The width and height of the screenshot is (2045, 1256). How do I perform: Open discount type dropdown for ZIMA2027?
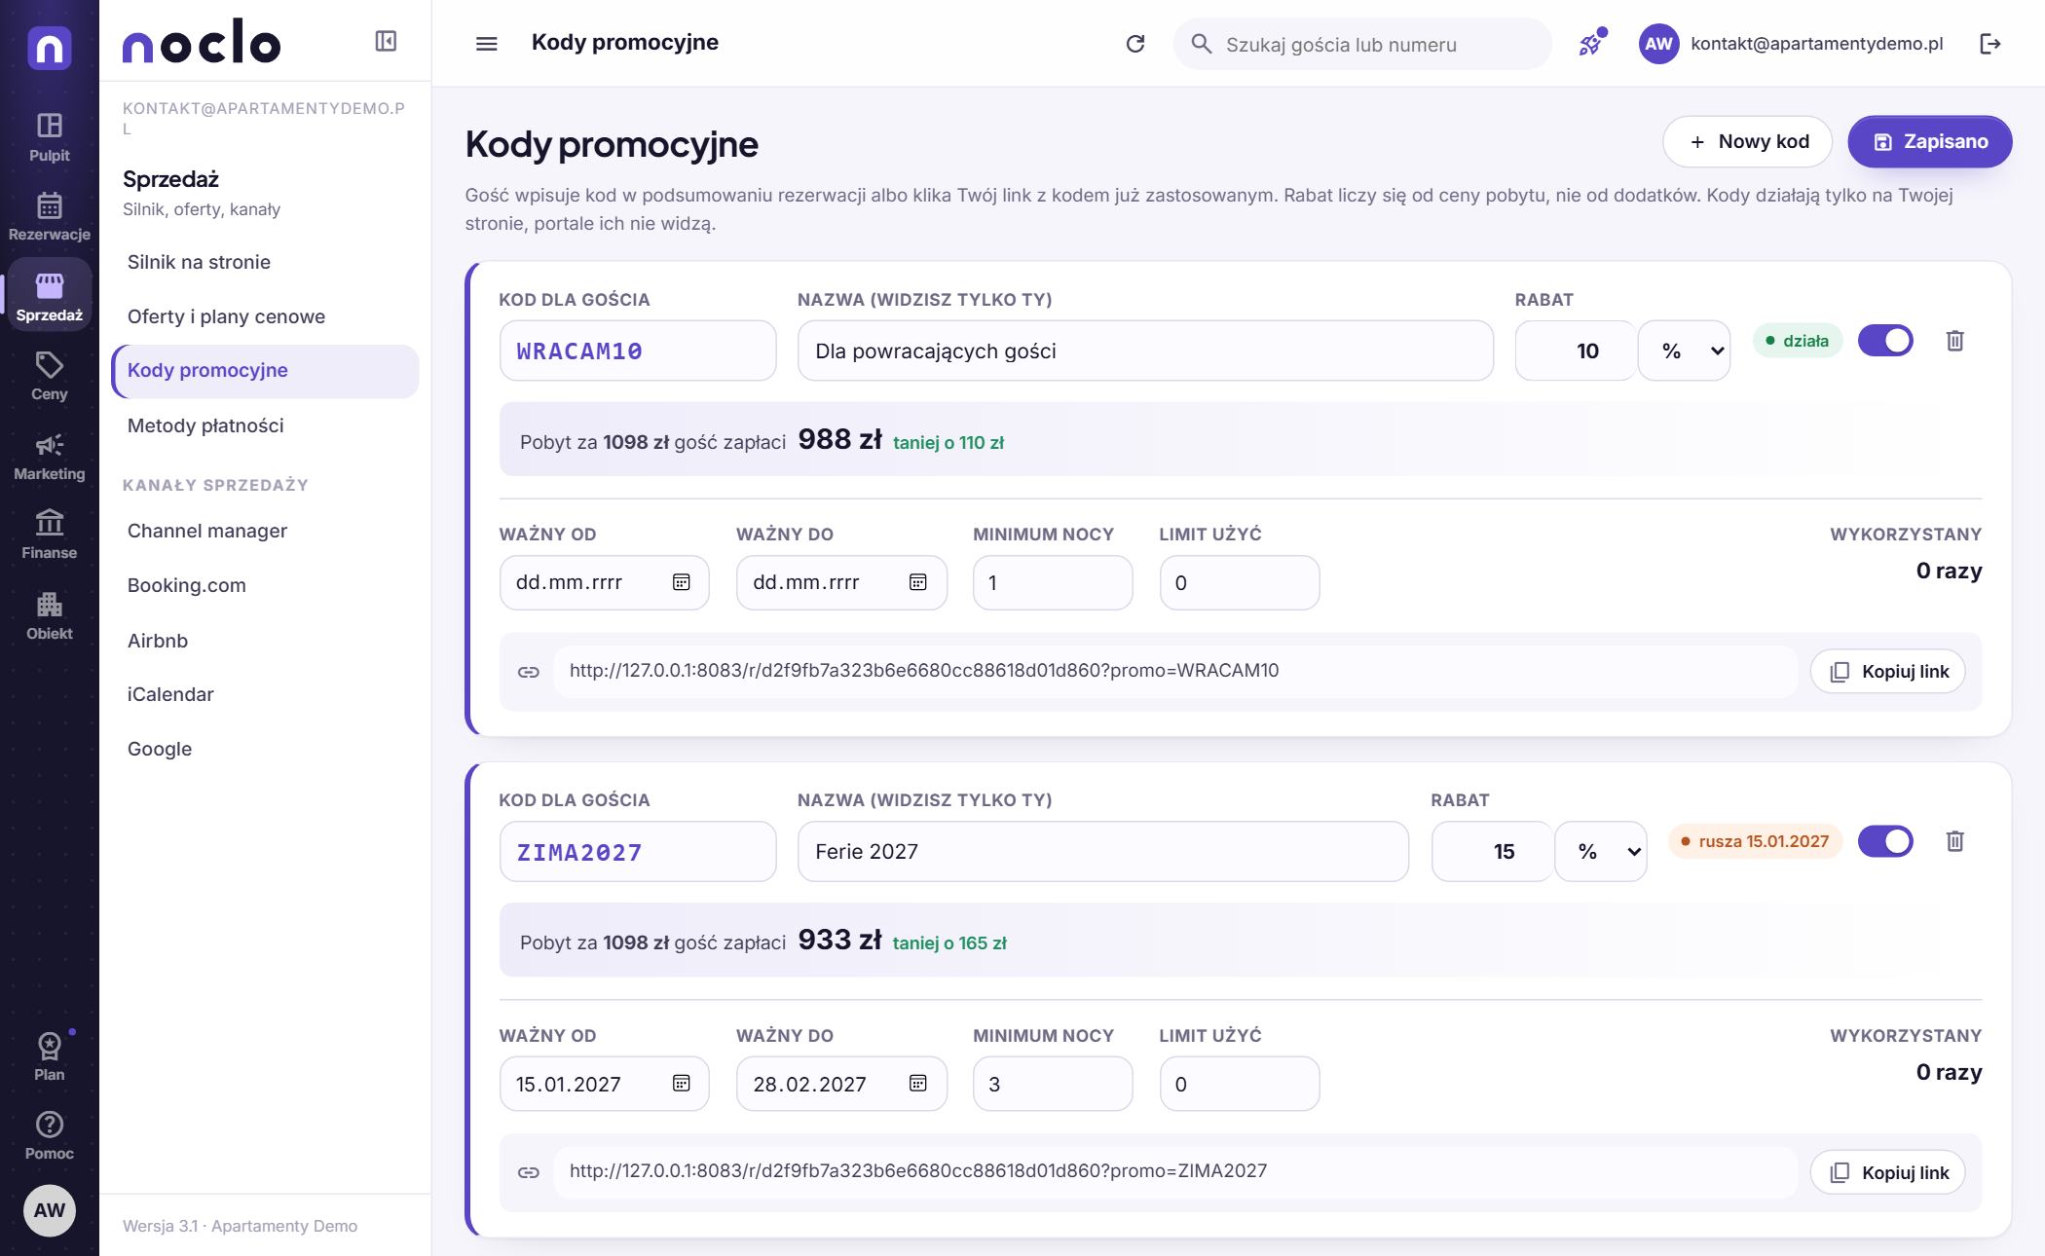click(1601, 852)
